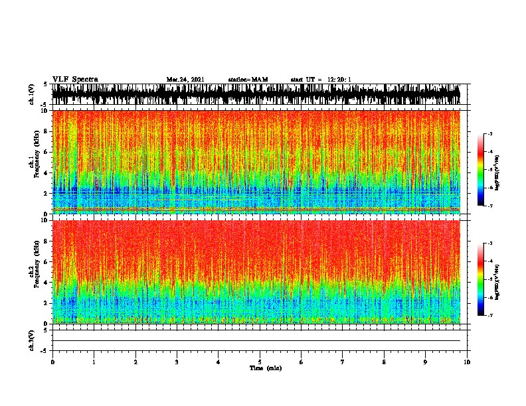Screen dimensions: 526x406
Task: Click the ch.2 "Frequency (kHz)" axis label
Action: pyautogui.click(x=37, y=264)
